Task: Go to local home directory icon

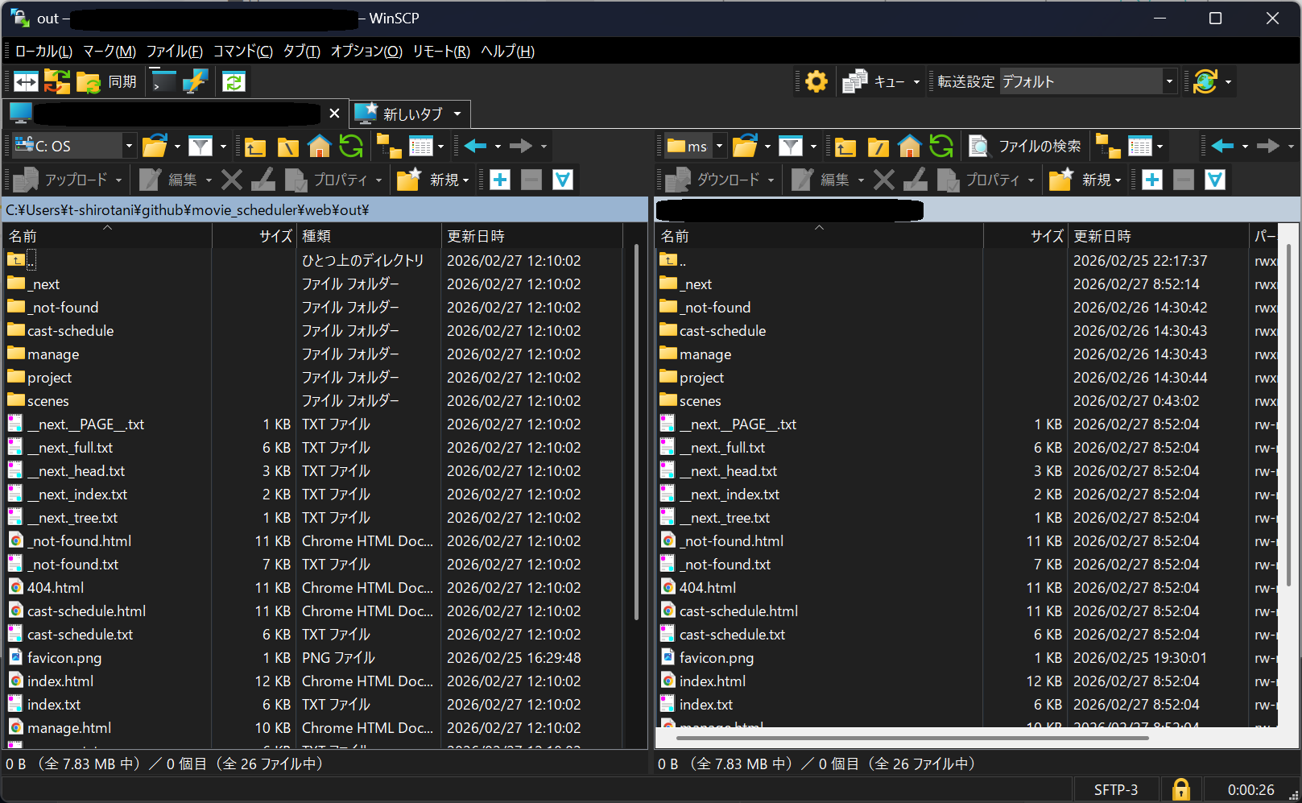Action: [x=320, y=146]
